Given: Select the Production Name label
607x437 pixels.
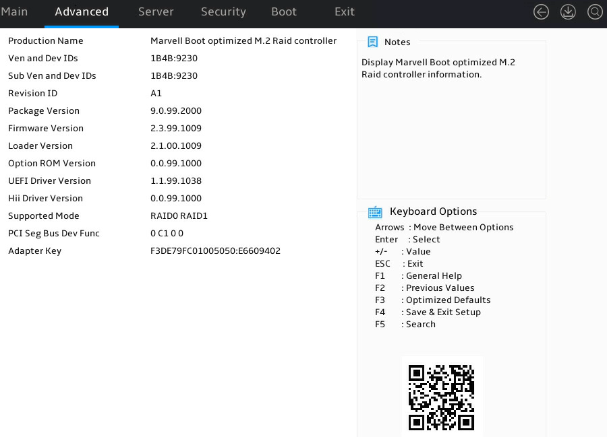Looking at the screenshot, I should pos(46,40).
